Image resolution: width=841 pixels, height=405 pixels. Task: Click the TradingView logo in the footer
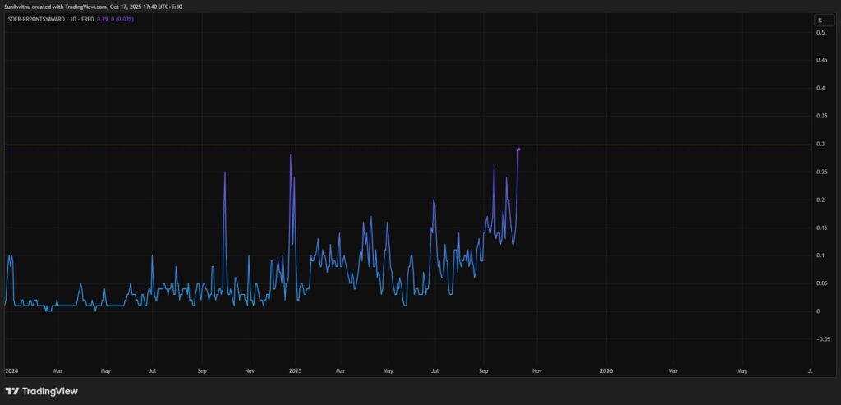pyautogui.click(x=41, y=391)
